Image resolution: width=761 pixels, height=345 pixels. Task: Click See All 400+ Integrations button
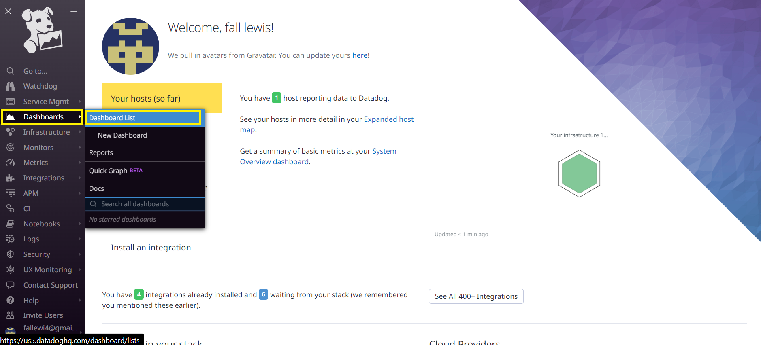point(476,296)
